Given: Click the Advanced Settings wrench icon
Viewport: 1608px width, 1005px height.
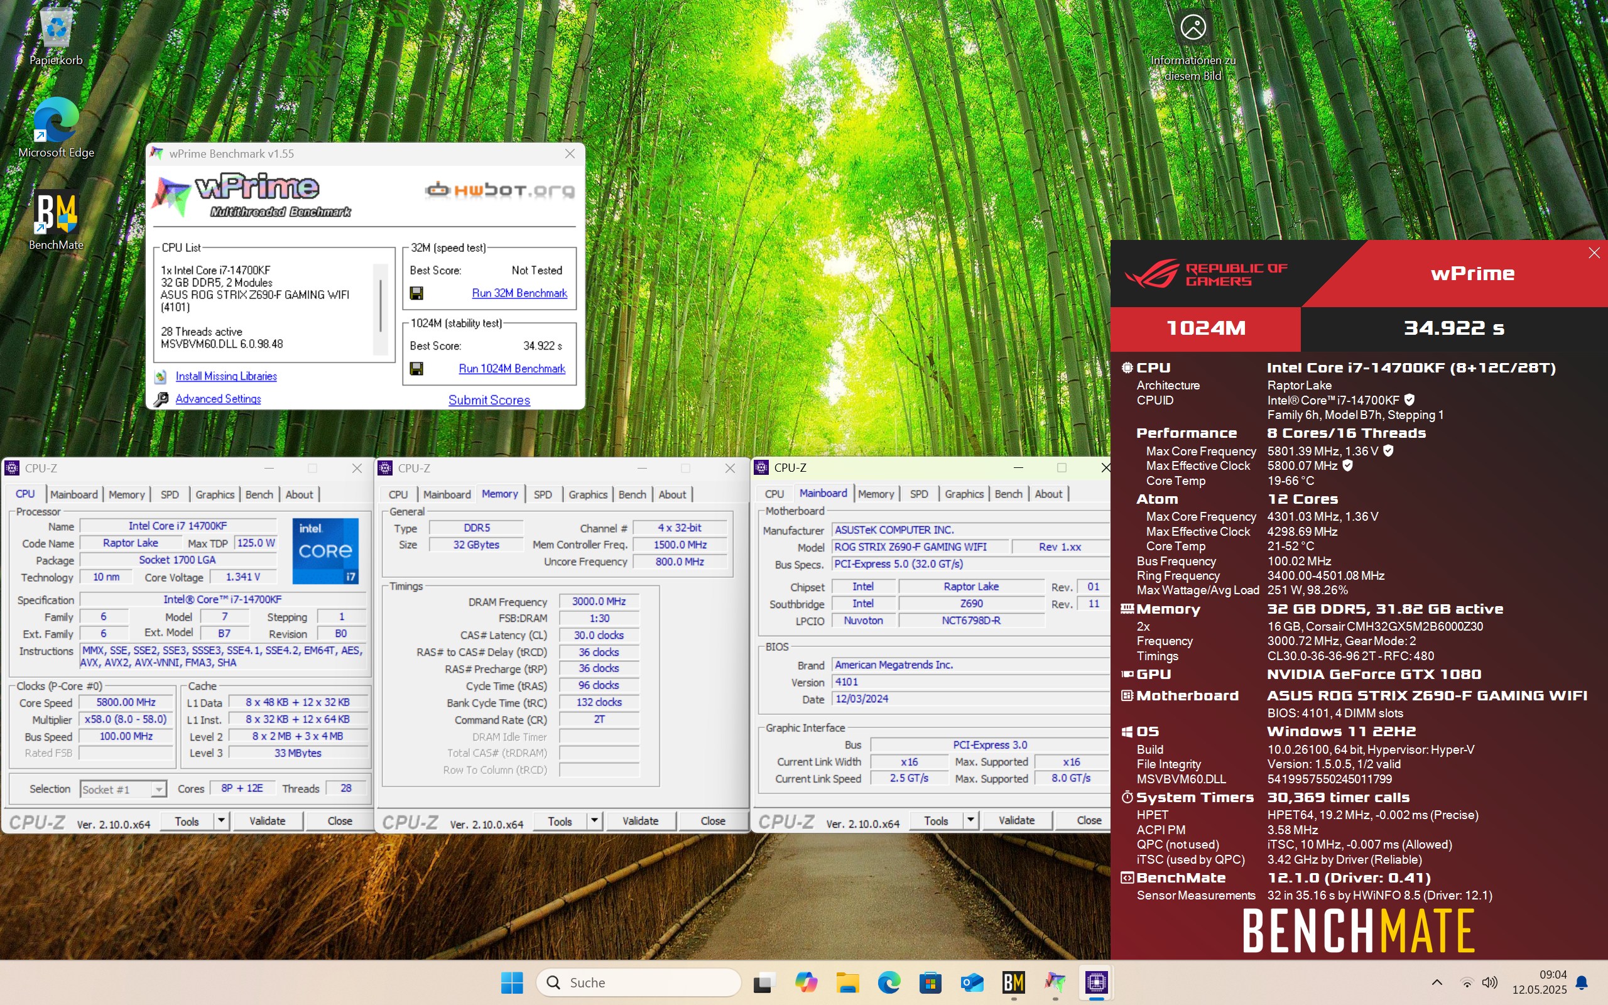Looking at the screenshot, I should [x=161, y=399].
